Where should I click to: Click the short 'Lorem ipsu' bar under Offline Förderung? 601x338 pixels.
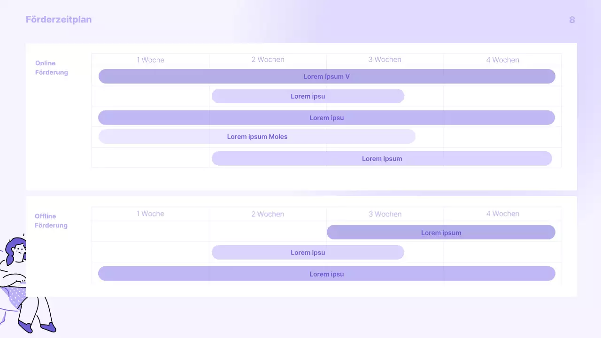308,253
